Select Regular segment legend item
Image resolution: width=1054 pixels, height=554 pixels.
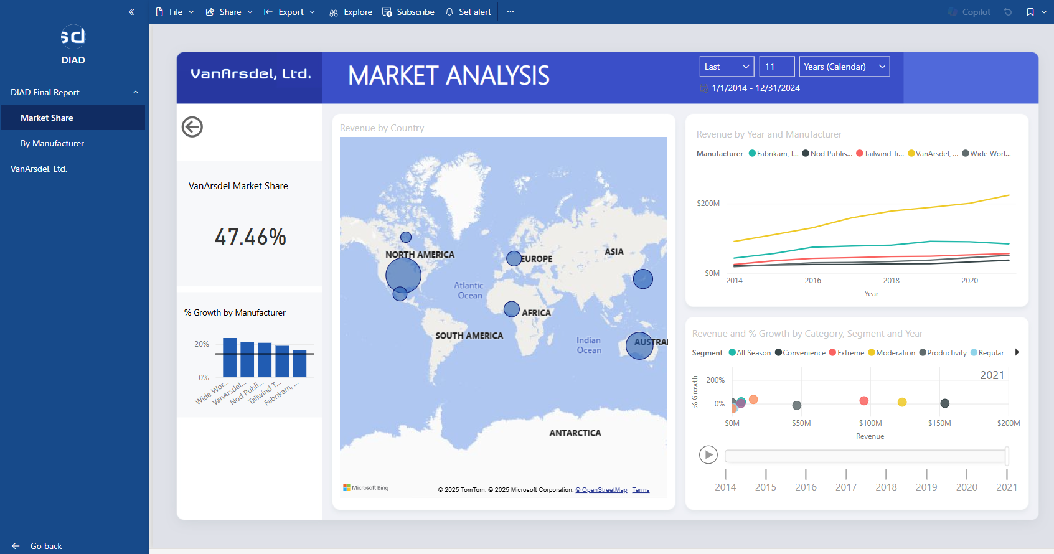[987, 353]
